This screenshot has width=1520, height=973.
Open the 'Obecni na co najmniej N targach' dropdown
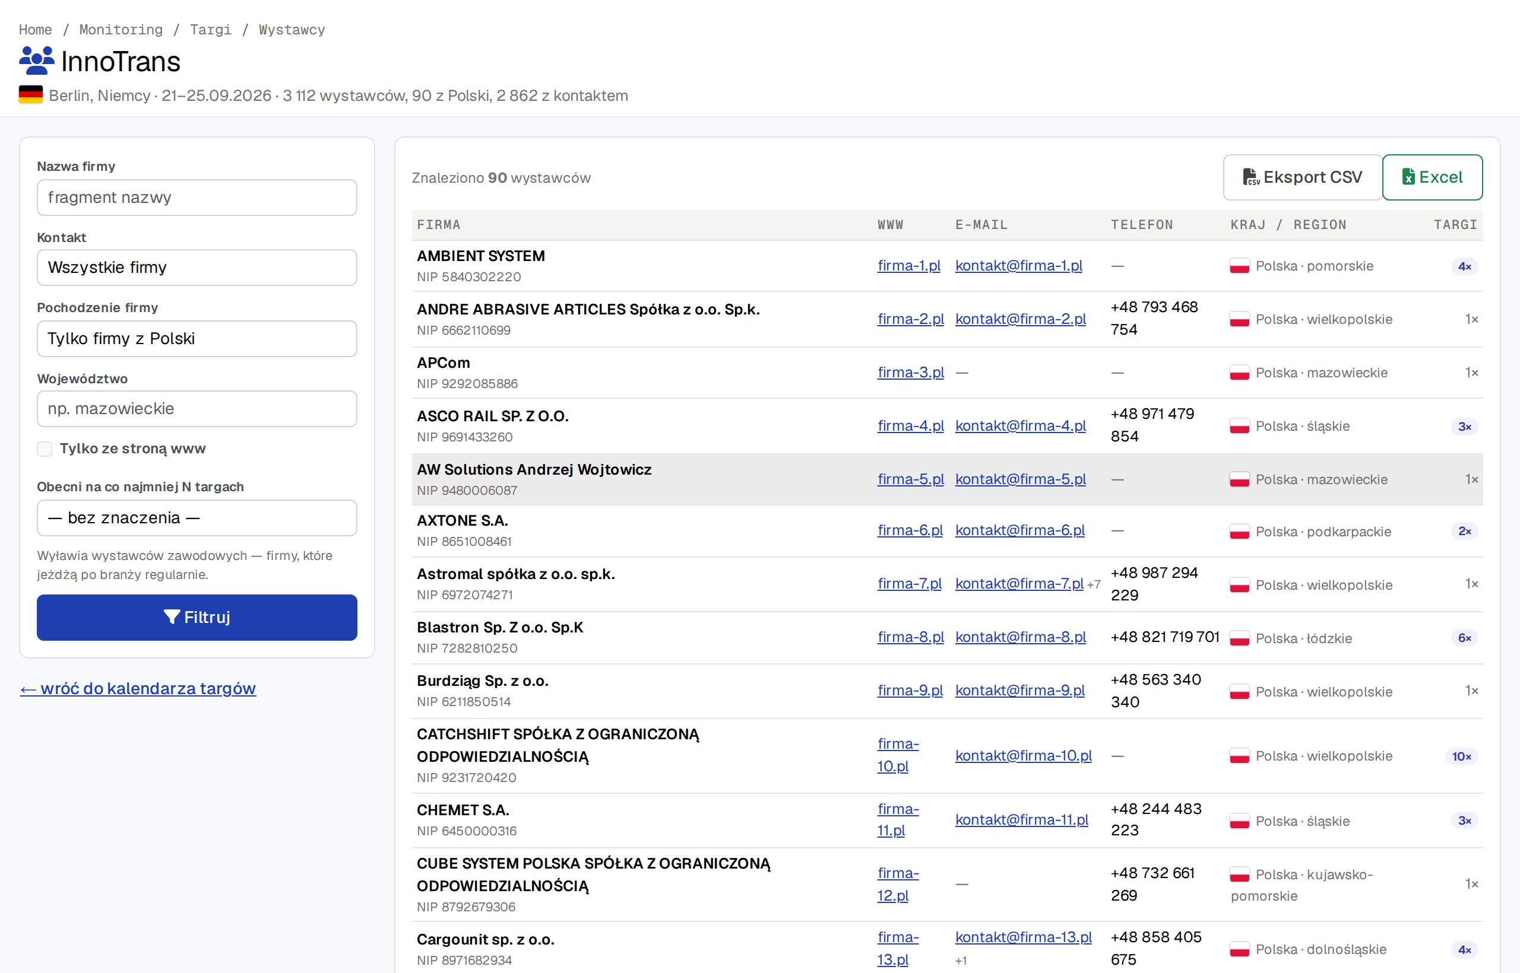click(197, 517)
